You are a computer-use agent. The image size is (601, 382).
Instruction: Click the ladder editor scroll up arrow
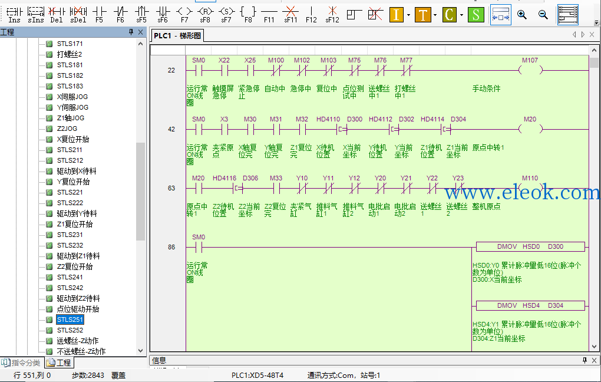[594, 50]
